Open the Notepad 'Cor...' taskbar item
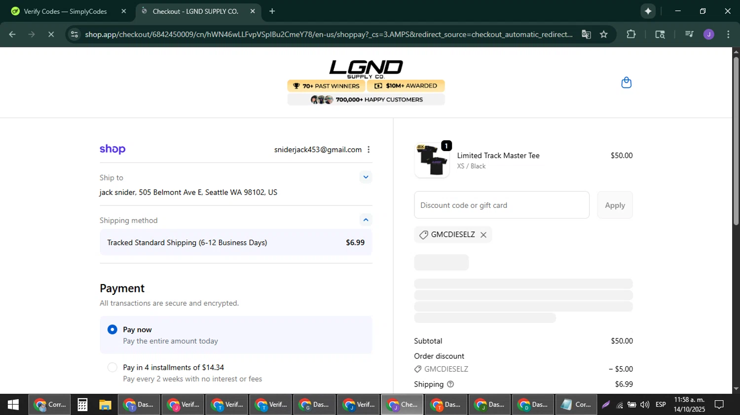This screenshot has width=740, height=415. click(x=576, y=405)
